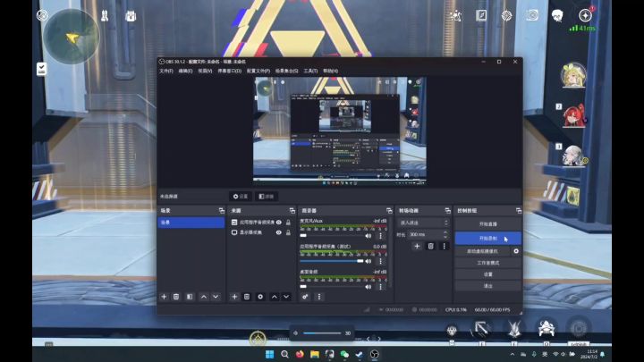Launch Firefox from the taskbar
Image resolution: width=644 pixels, height=362 pixels.
point(300,354)
